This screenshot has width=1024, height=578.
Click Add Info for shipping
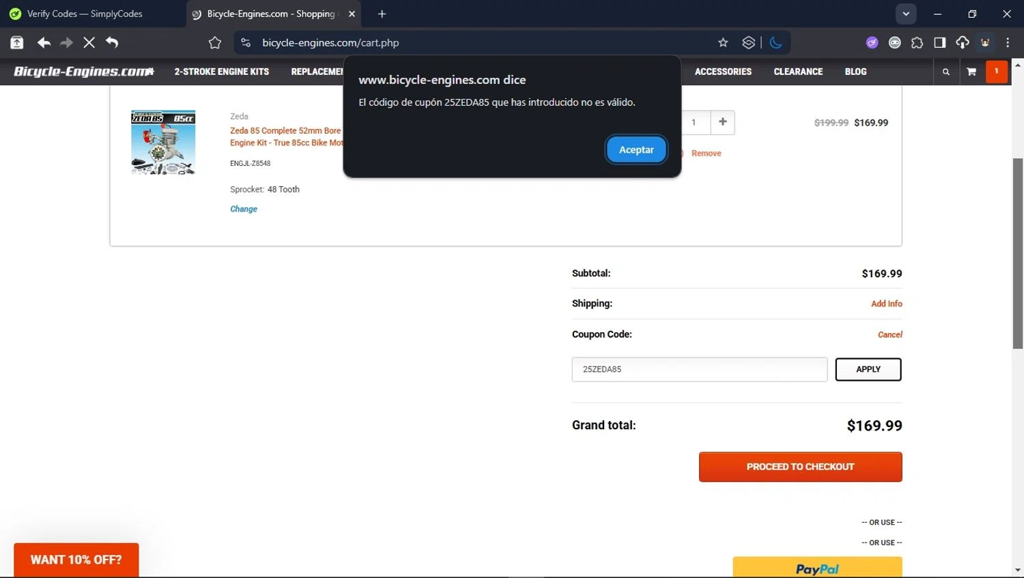coord(886,304)
